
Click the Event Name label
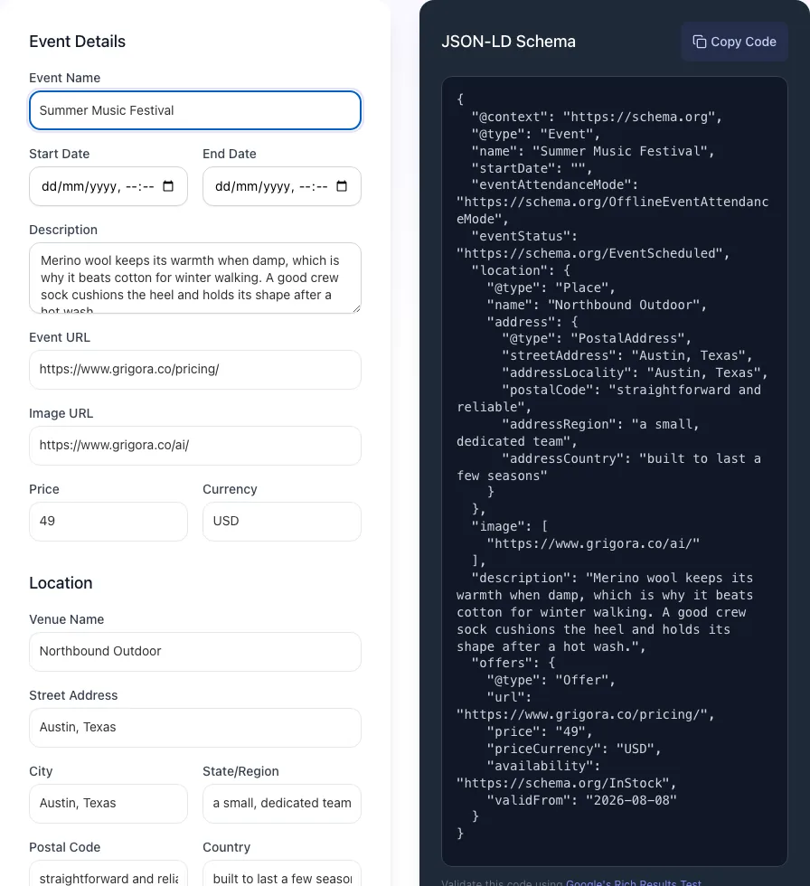[x=65, y=78]
